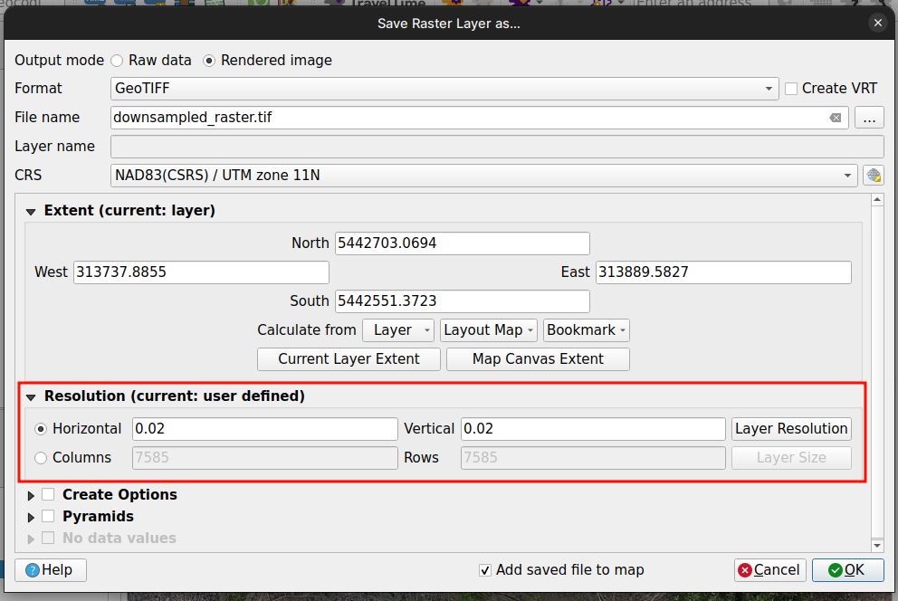Select Raw data output mode

118,61
